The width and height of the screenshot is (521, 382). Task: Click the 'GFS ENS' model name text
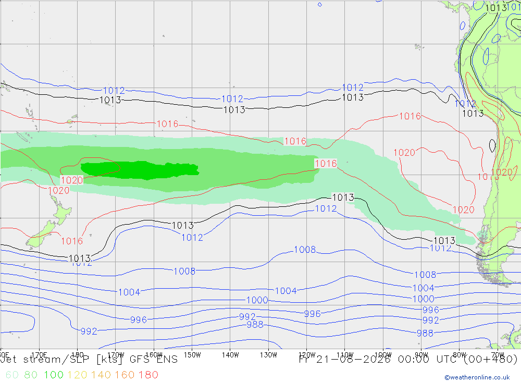click(x=154, y=360)
